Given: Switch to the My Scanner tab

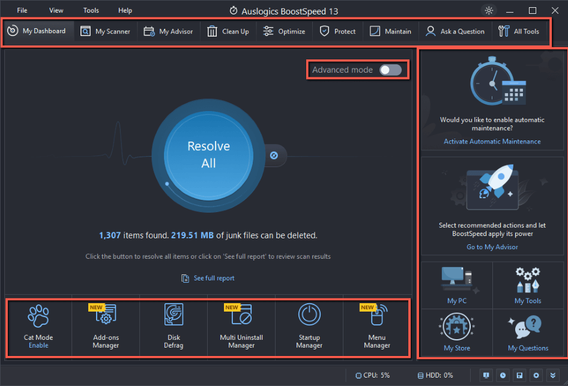Looking at the screenshot, I should [106, 31].
